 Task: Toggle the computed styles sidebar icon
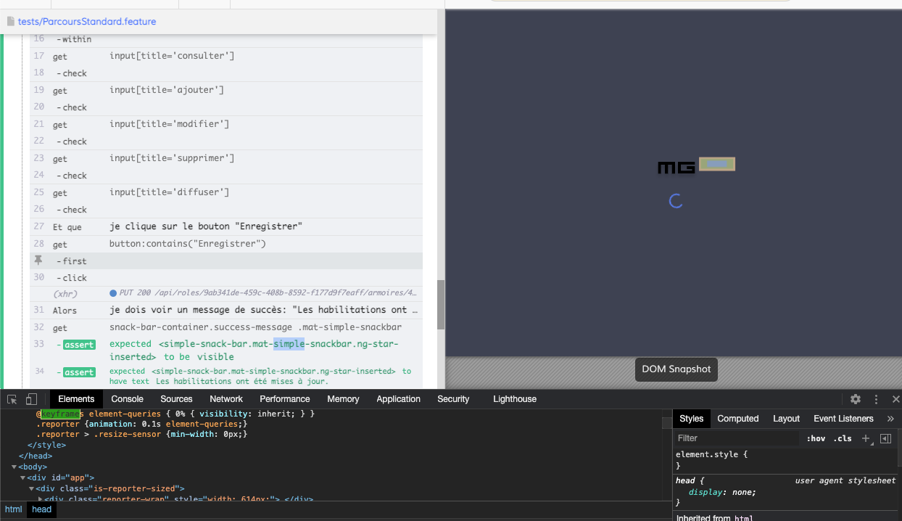(885, 438)
